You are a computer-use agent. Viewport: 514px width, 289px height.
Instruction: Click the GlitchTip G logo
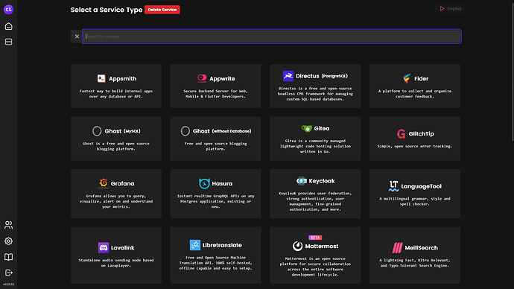point(402,133)
